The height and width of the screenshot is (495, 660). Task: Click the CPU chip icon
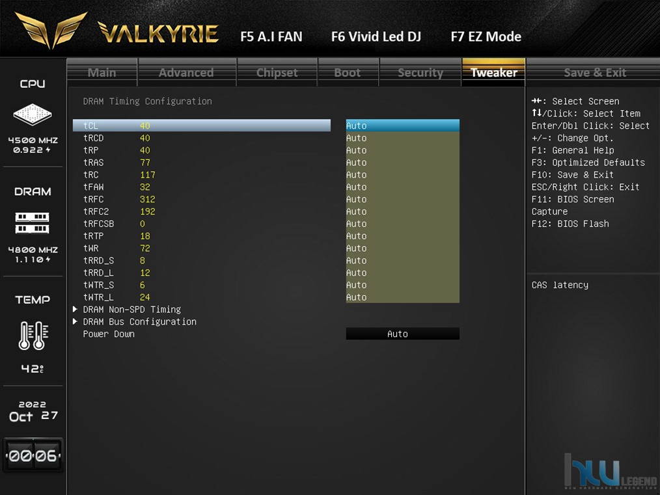point(33,114)
